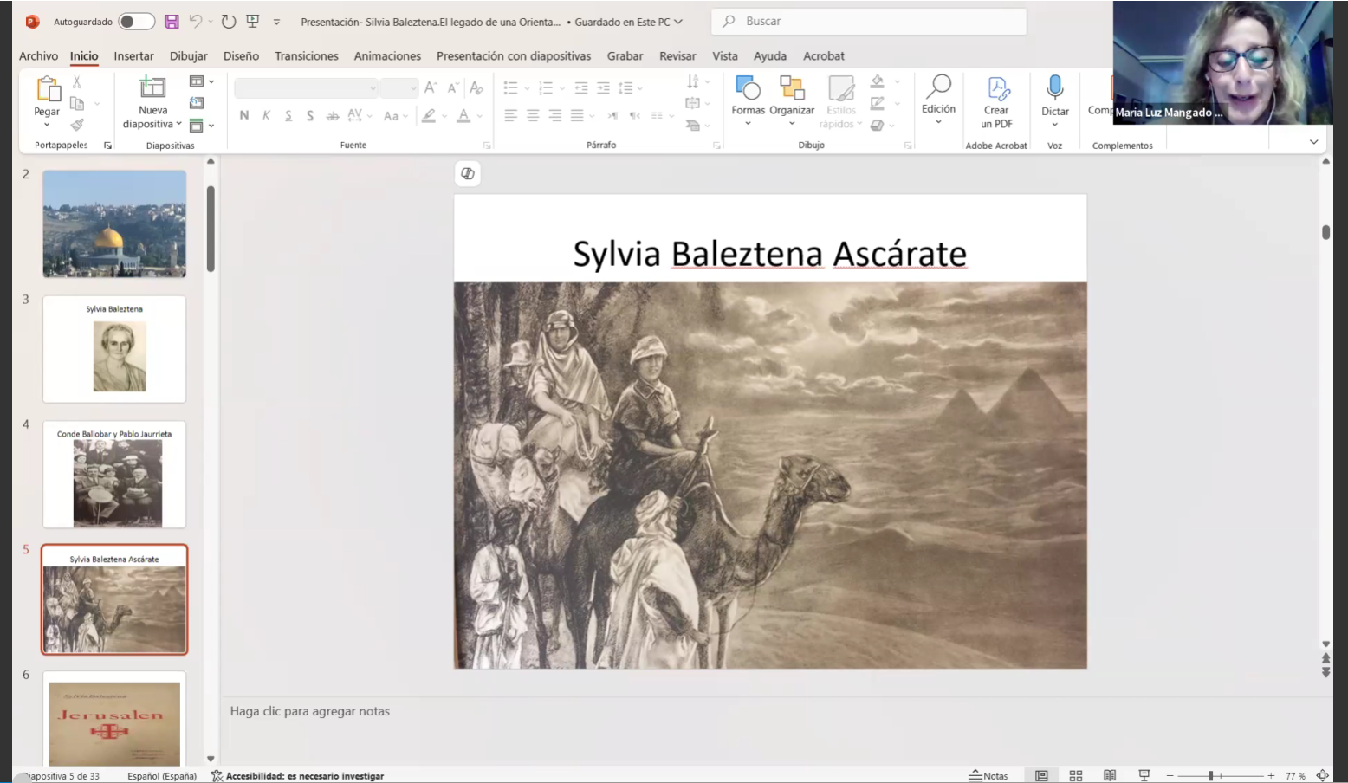Collapse the ribbon using chevron arrow
The image size is (1348, 783).
tap(1313, 142)
